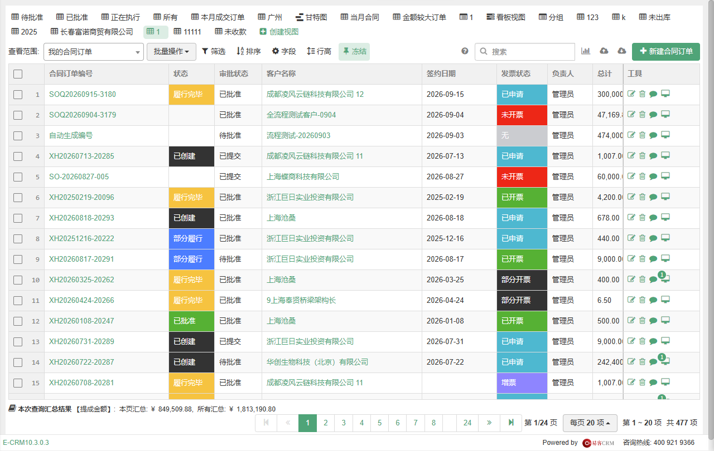The height and width of the screenshot is (451, 714).
Task: Adjust row height with the 行高 button
Action: click(319, 52)
